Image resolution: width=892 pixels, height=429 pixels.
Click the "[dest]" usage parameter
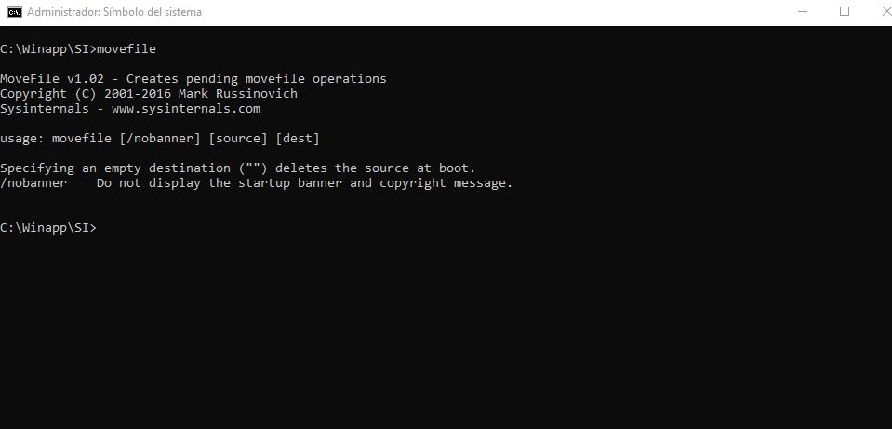(x=298, y=139)
